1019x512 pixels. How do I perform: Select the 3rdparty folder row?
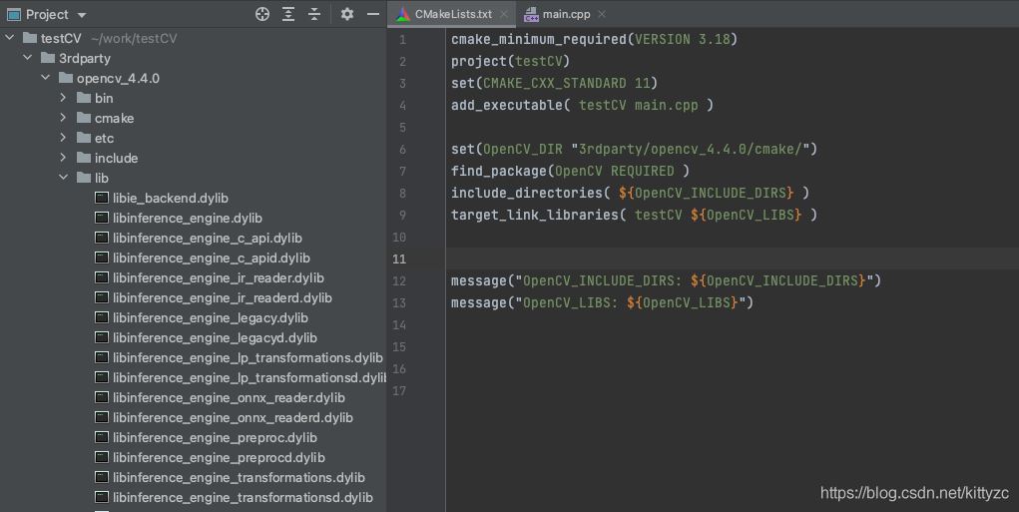click(x=193, y=59)
